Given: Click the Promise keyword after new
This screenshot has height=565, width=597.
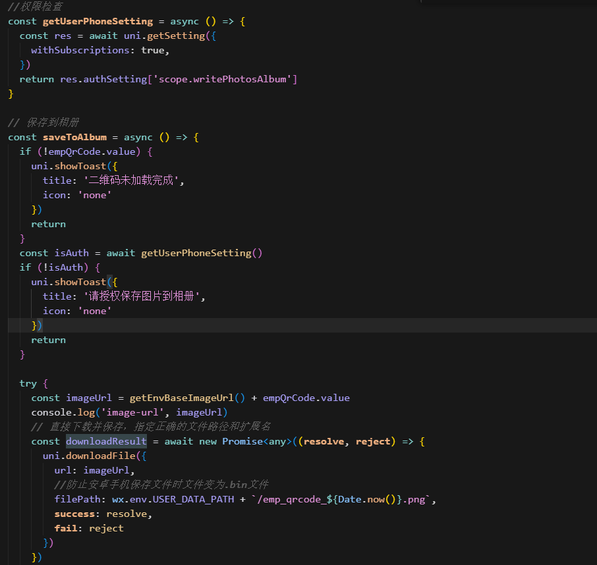Looking at the screenshot, I should click(242, 441).
